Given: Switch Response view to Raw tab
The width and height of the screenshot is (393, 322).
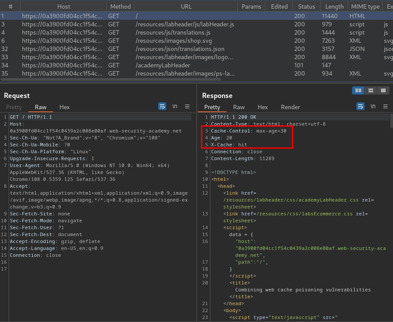Looking at the screenshot, I should (239, 107).
